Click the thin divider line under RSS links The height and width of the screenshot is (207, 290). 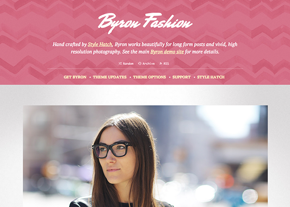(145, 69)
